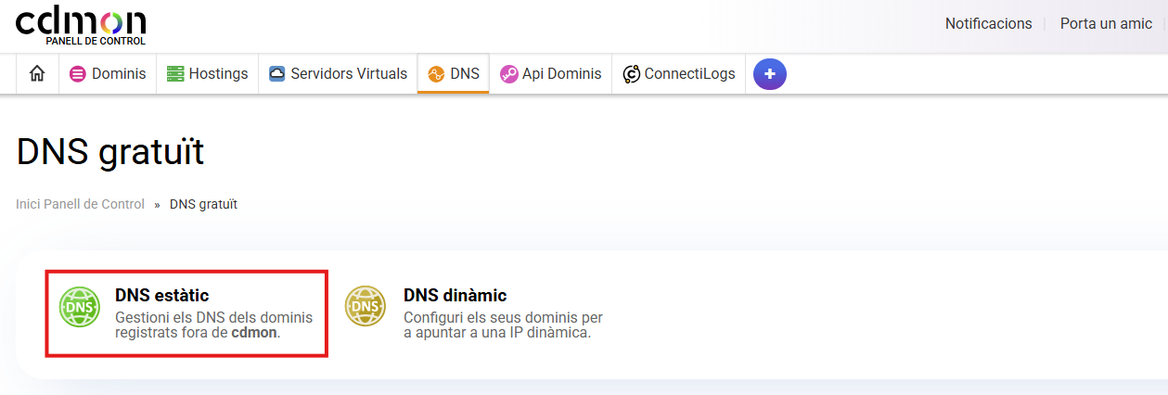Screen dimensions: 1168x395
Task: Select the Api Dominis tab
Action: coord(561,74)
